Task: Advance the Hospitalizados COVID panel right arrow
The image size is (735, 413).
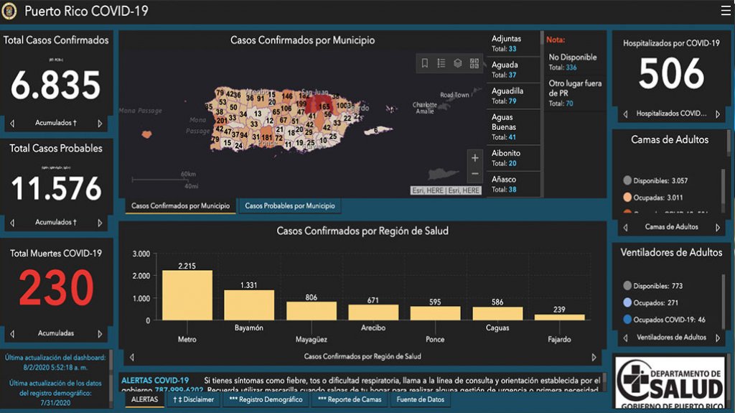Action: click(717, 114)
